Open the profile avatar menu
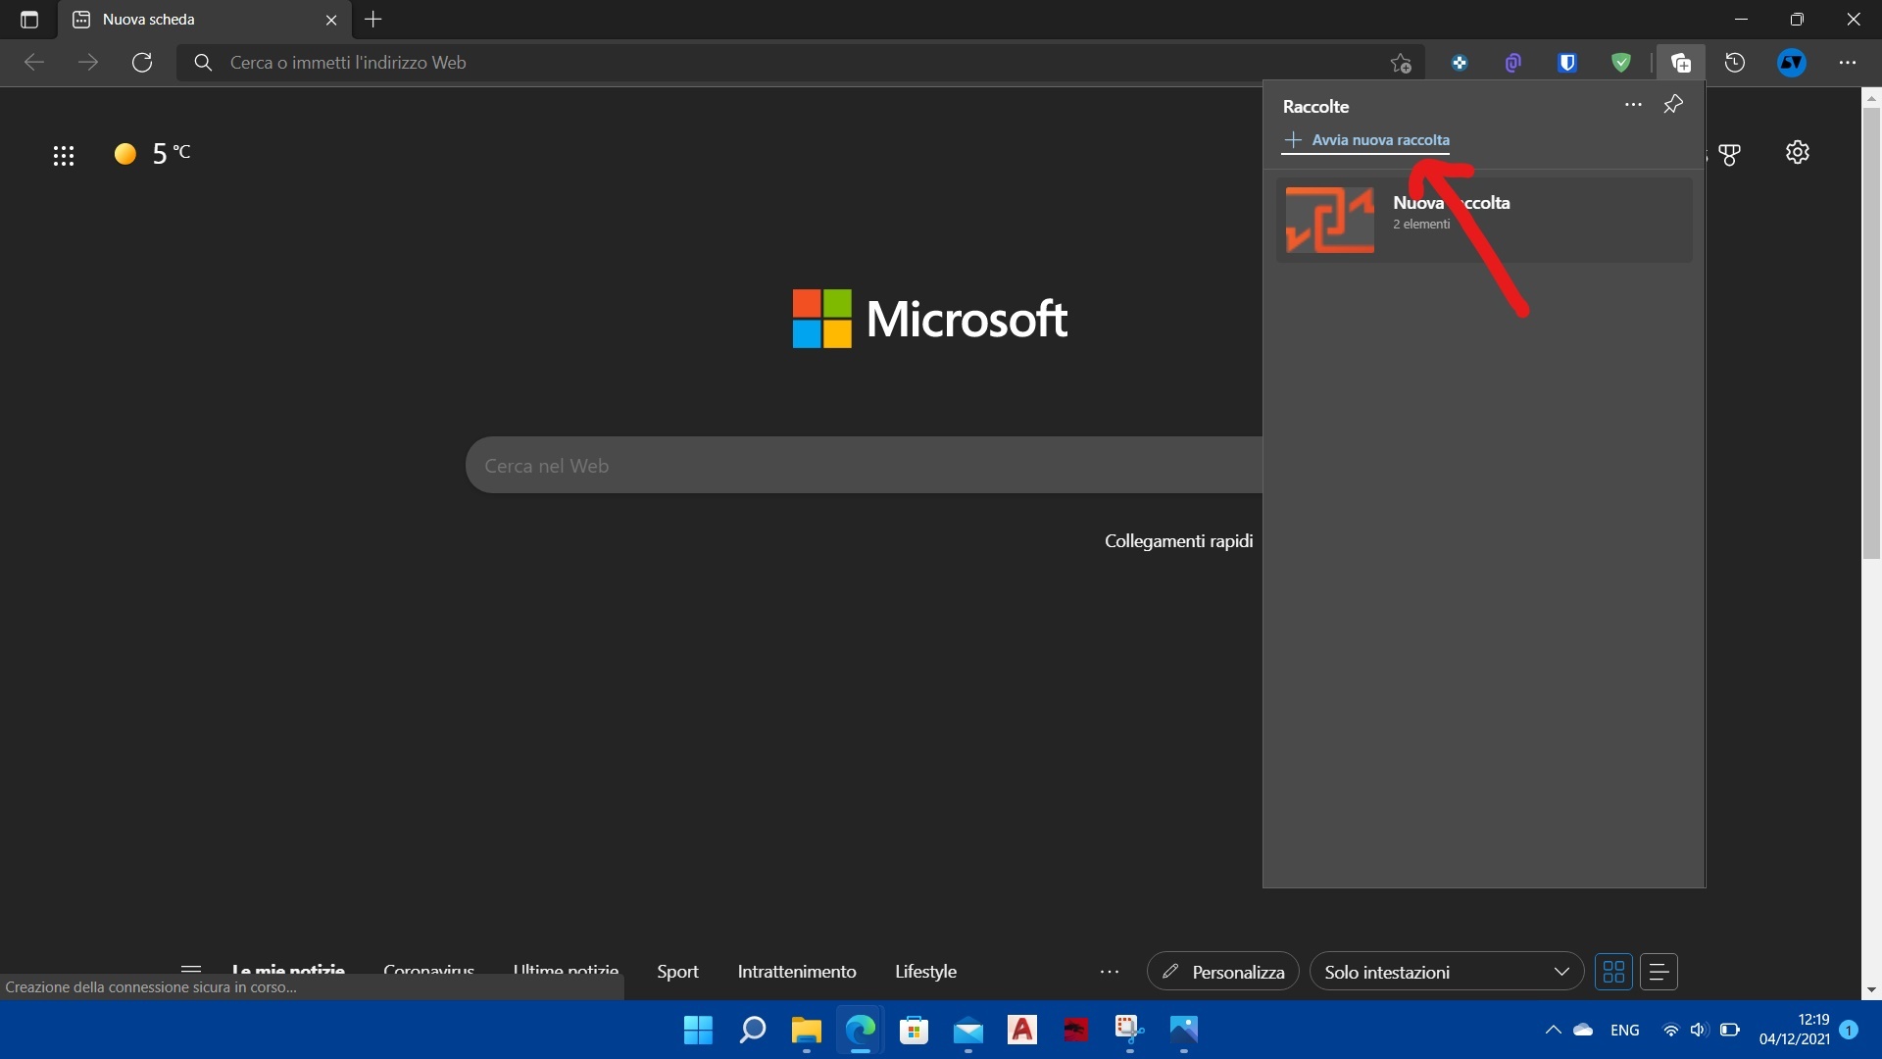The height and width of the screenshot is (1059, 1882). [x=1792, y=63]
